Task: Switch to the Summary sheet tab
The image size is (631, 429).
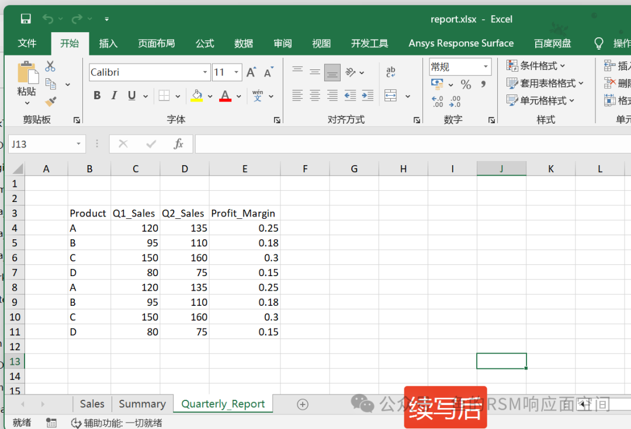Action: click(x=143, y=404)
